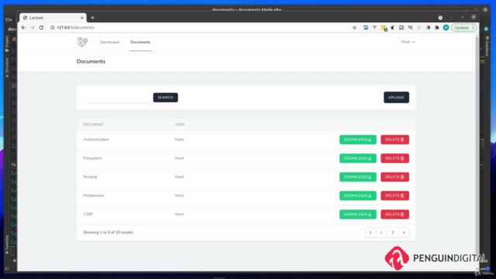Image resolution: width=496 pixels, height=279 pixels.
Task: Go back using the browser back arrow
Action: (23, 28)
